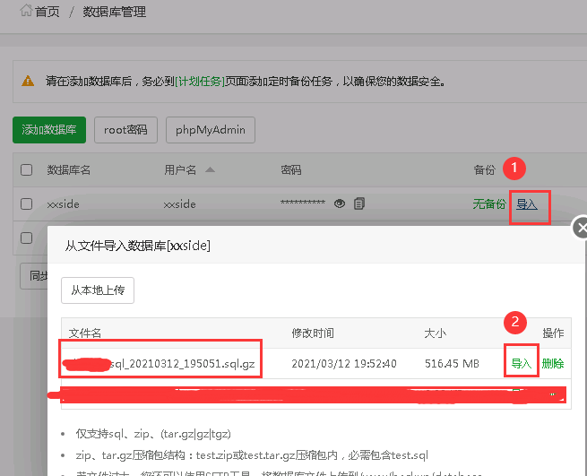The height and width of the screenshot is (476, 587).
Task: Check the checkbox below xxside row
Action: coord(26,238)
